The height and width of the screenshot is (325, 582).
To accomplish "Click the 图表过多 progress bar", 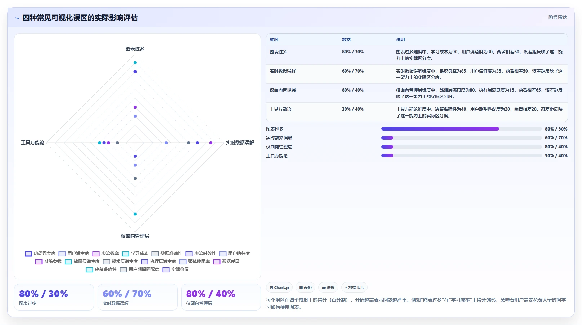I will tap(461, 129).
